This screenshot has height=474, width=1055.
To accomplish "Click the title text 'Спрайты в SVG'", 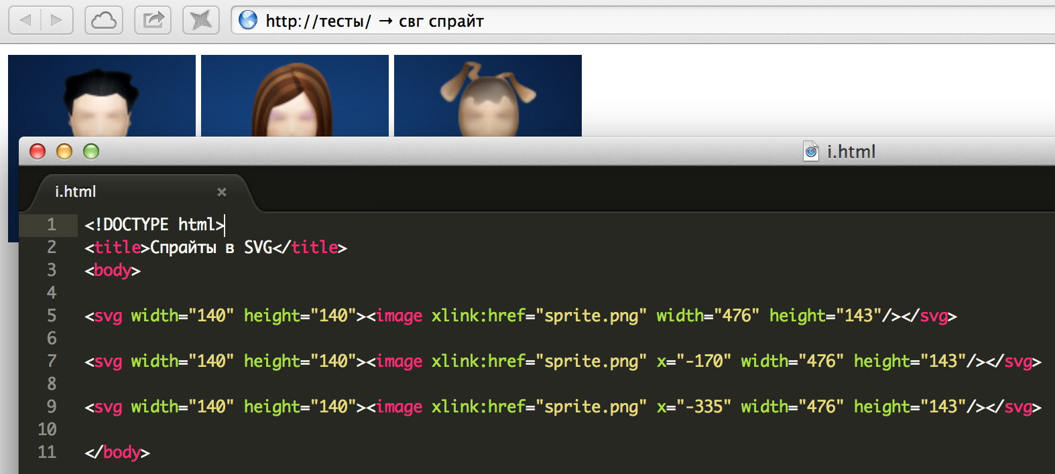I will pos(211,248).
